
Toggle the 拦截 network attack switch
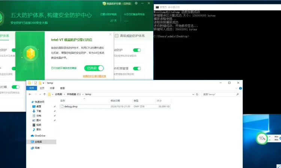coord(16,87)
